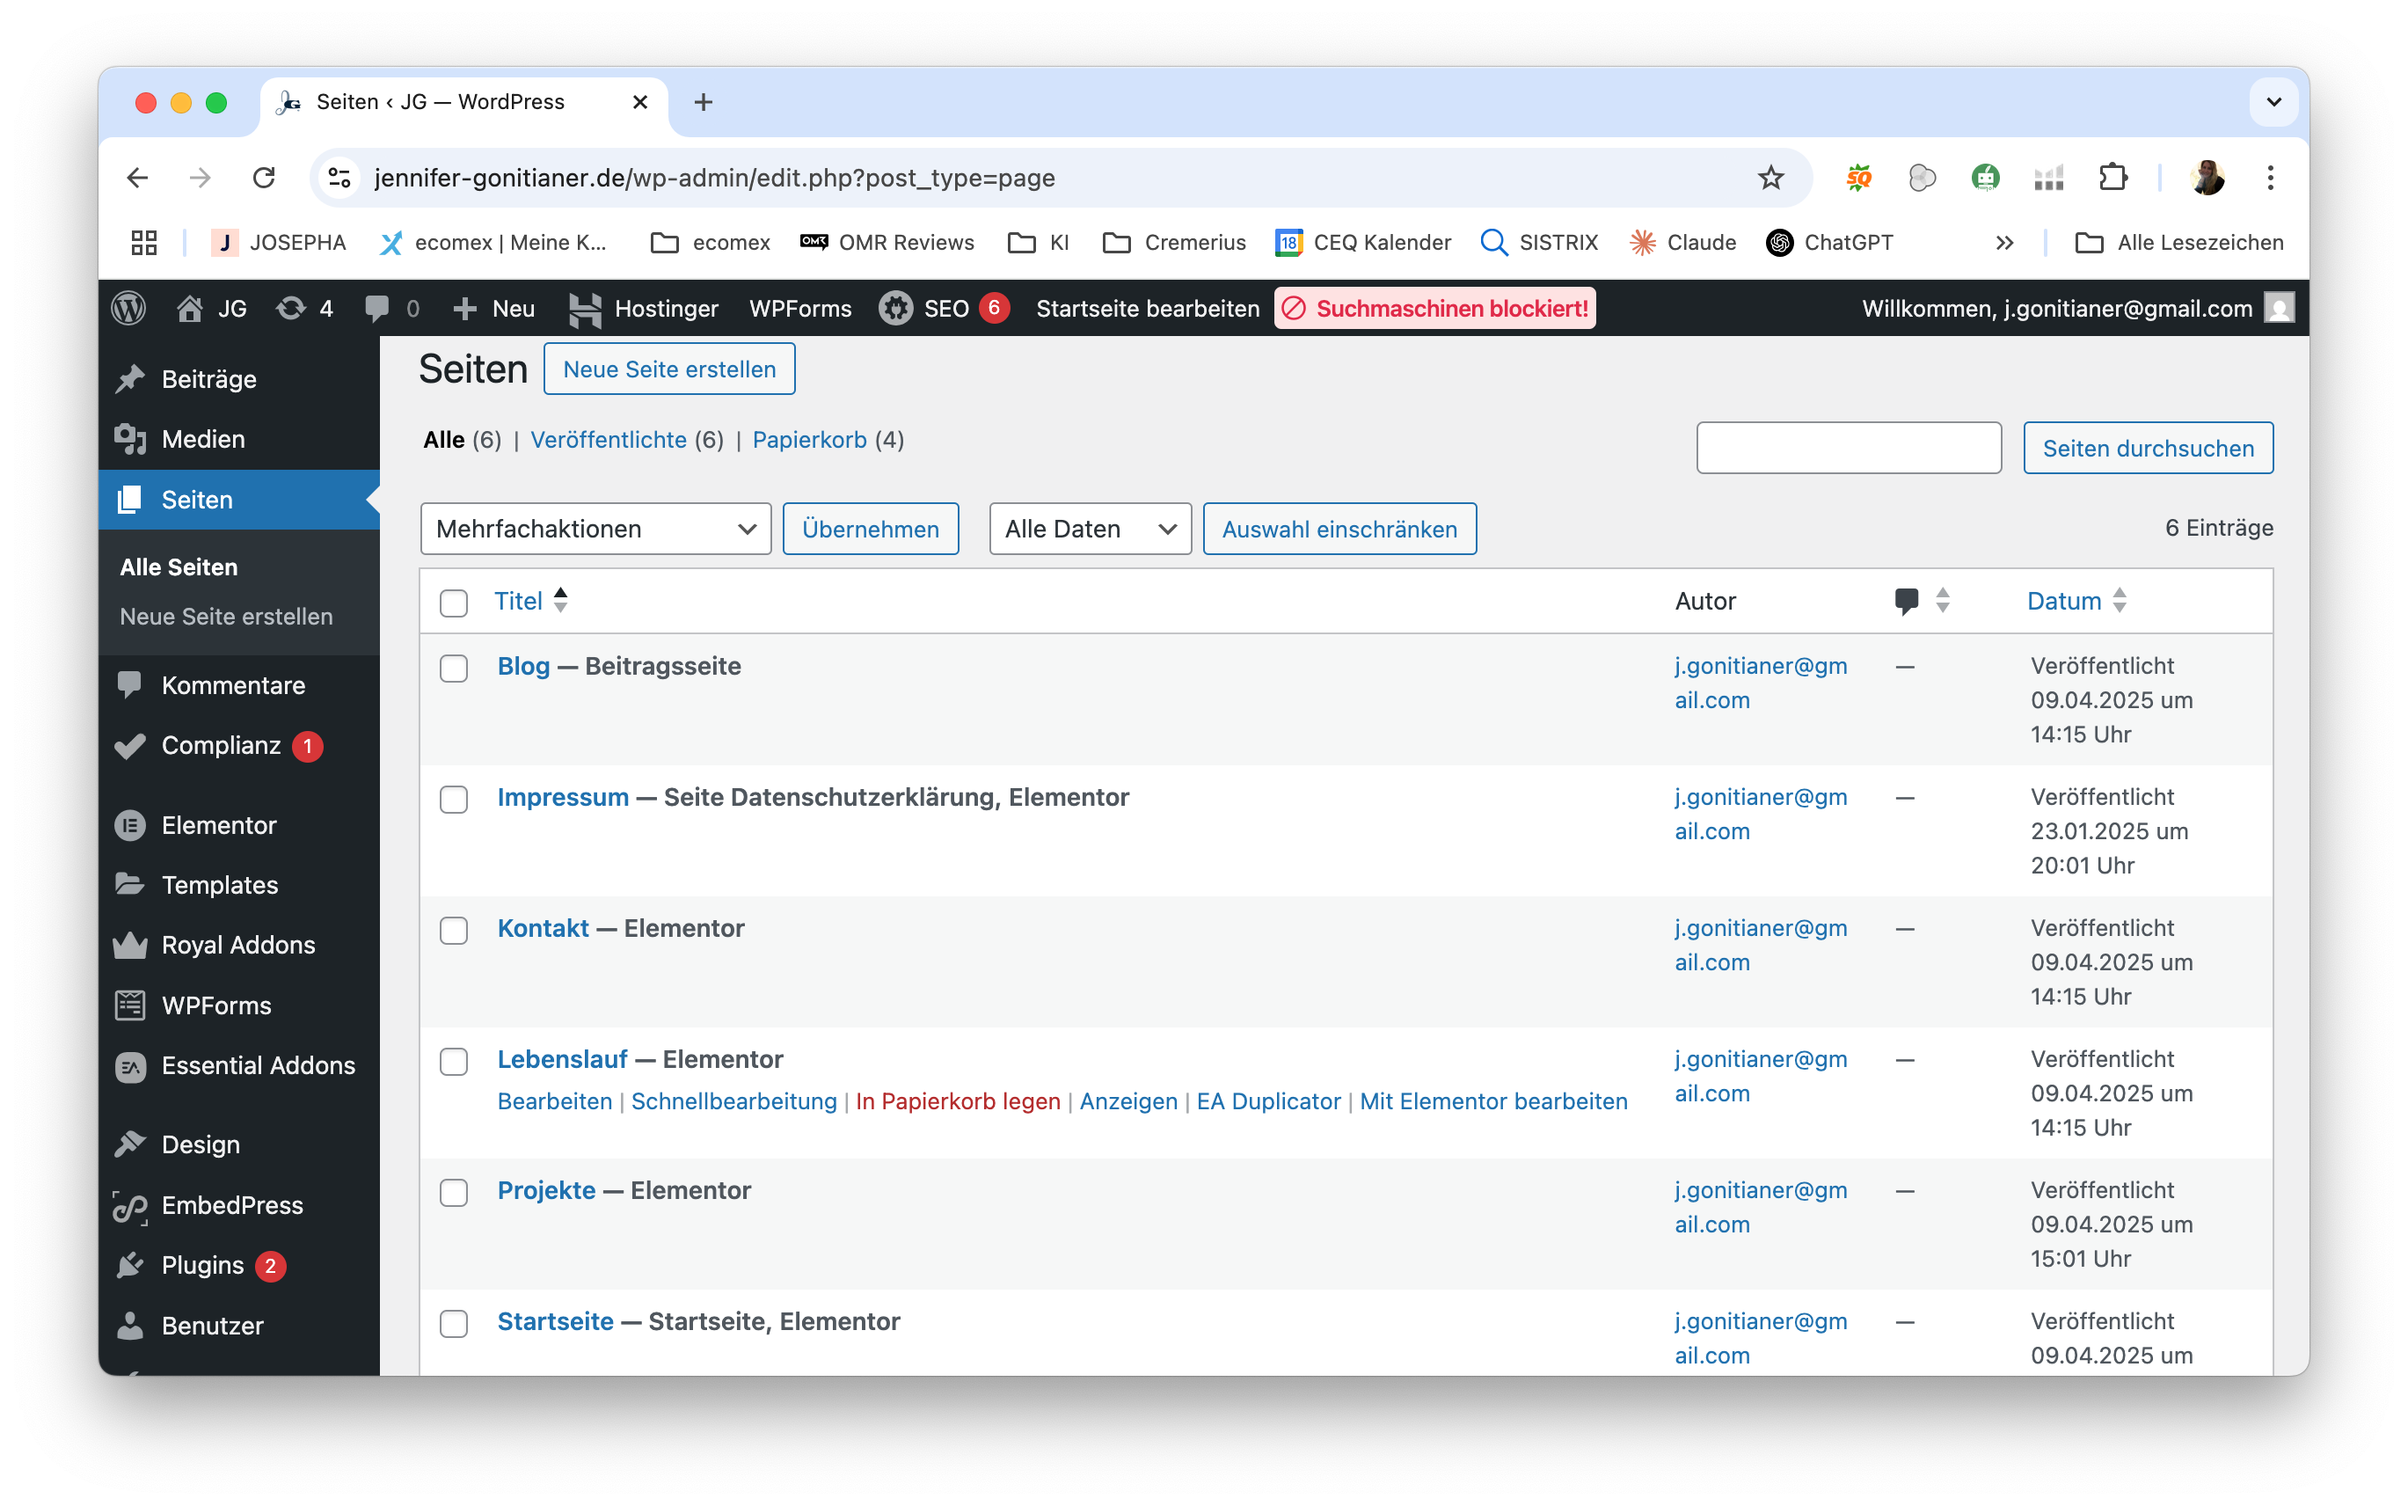
Task: Open Alle Seiten in the sidebar submenu
Action: (x=179, y=567)
